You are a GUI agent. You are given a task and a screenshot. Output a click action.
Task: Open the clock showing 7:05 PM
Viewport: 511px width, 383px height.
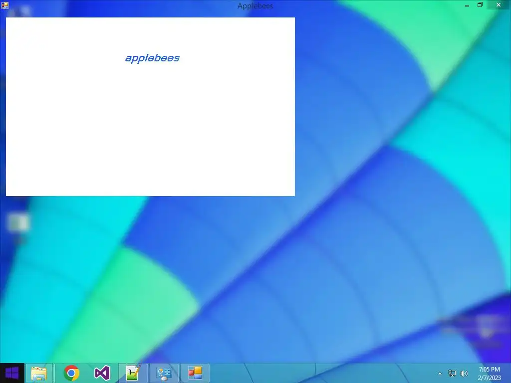click(x=489, y=374)
